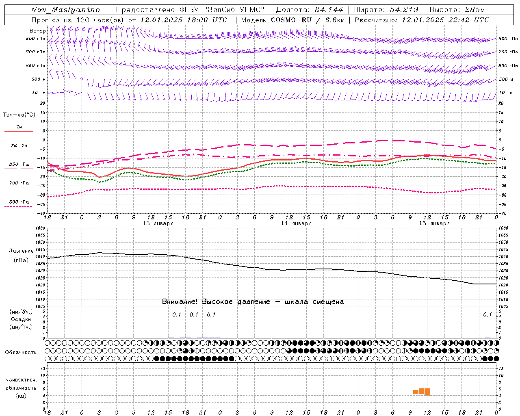
Task: Click the orange convective cloud bars
Action: pos(422,392)
